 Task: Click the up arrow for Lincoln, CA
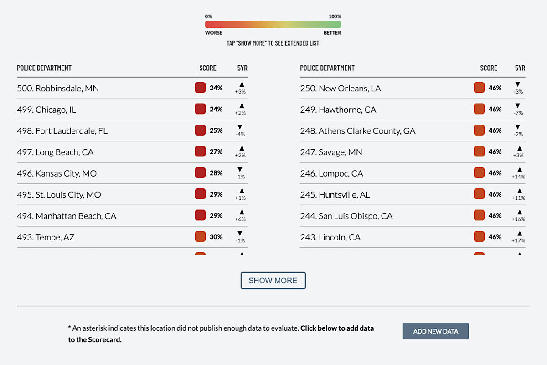[518, 234]
